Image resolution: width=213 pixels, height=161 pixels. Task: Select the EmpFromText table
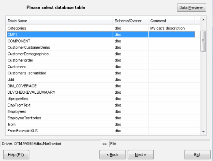(x=101, y=105)
